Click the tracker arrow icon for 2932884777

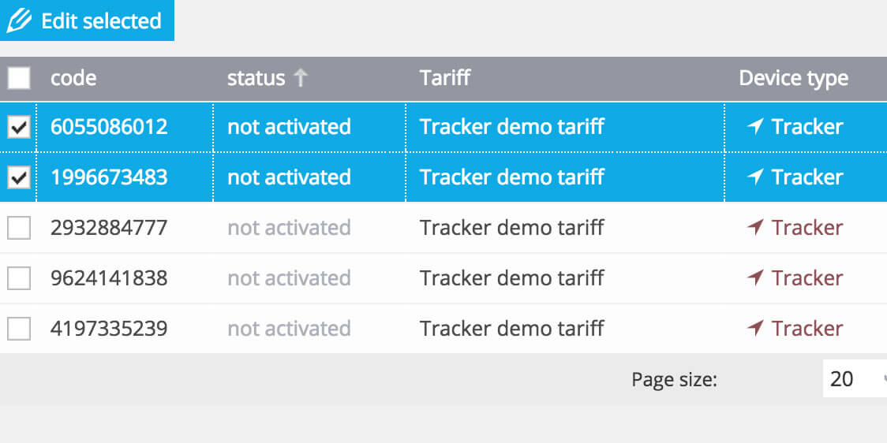click(x=755, y=228)
